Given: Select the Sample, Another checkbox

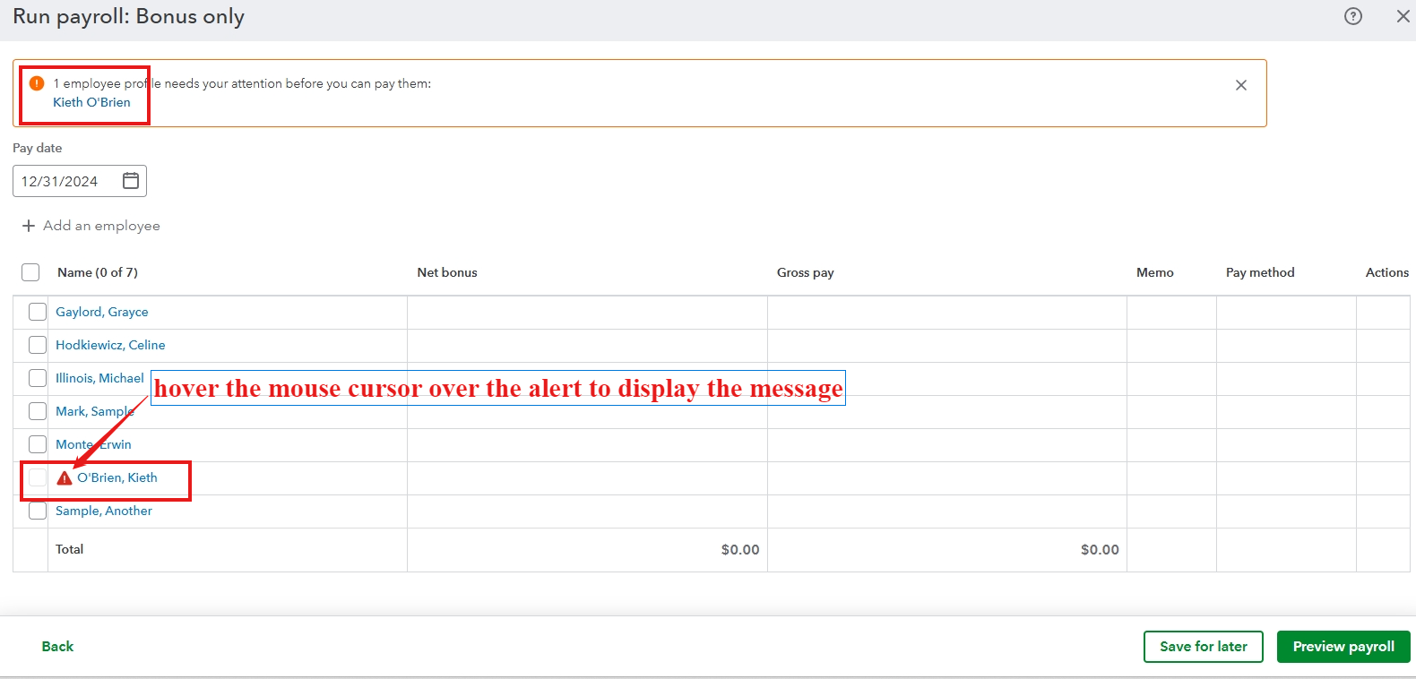Looking at the screenshot, I should pos(38,511).
